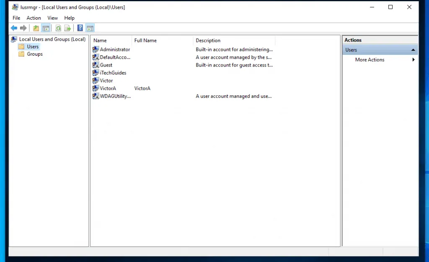Open the View menu

point(52,18)
